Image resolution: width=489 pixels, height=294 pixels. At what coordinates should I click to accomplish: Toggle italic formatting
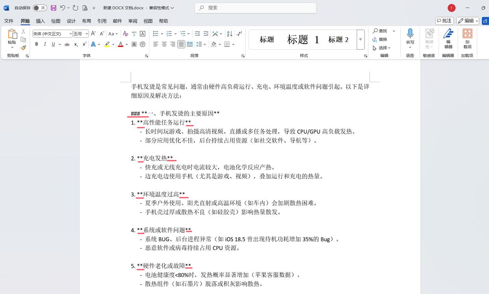tap(45, 44)
